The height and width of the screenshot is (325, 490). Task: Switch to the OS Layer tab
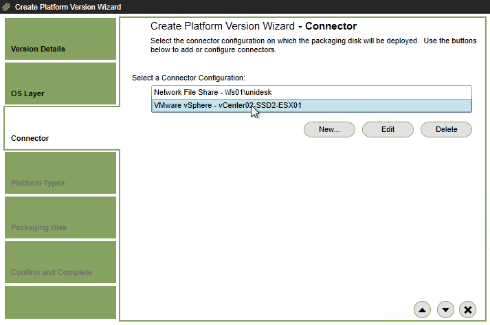[60, 83]
